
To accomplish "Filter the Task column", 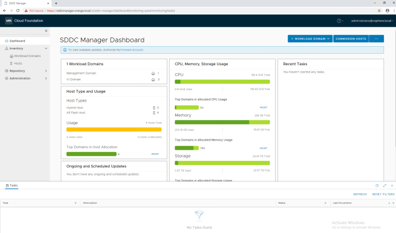I will [75, 203].
